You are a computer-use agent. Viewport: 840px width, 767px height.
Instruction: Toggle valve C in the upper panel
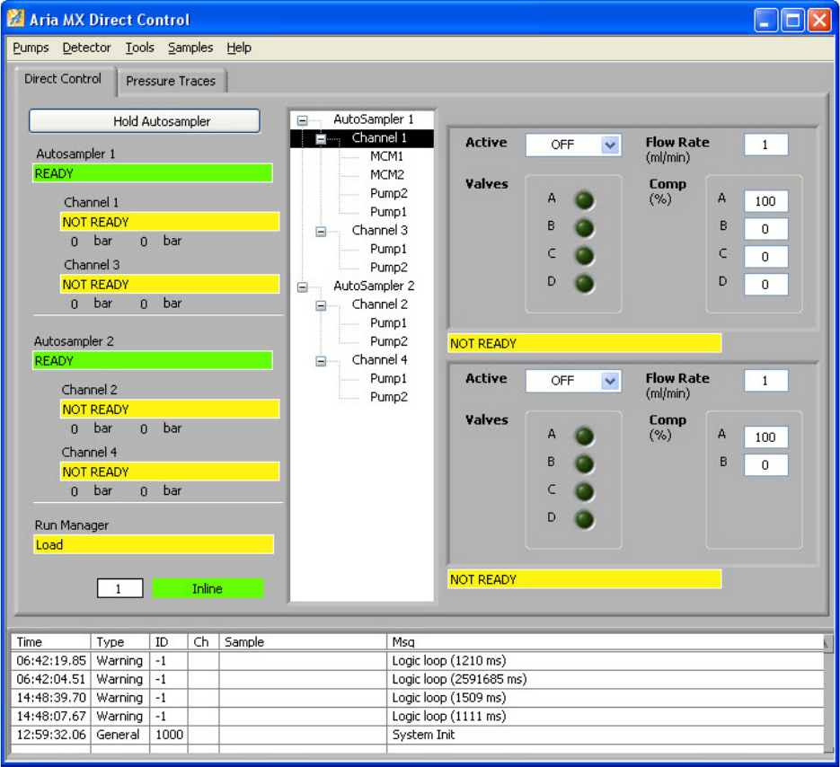[584, 255]
